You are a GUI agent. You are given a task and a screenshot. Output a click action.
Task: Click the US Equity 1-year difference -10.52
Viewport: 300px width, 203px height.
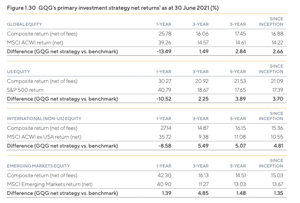point(158,99)
